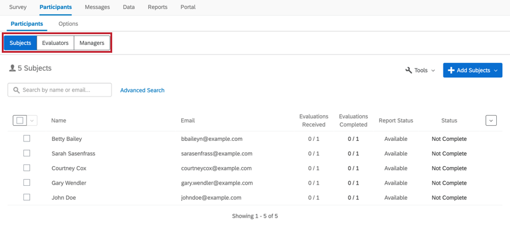
Task: Toggle the select-all checkbox in header
Action: coord(20,120)
